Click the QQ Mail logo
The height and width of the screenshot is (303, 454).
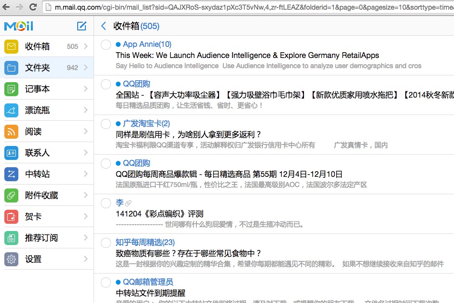coord(19,26)
